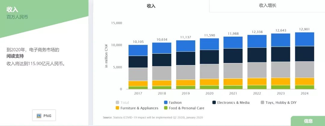Click the Statista source text
The width and height of the screenshot is (325, 126).
coord(153,117)
